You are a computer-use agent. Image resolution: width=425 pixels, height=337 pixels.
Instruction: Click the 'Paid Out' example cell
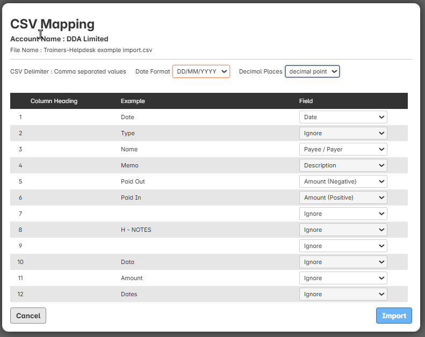coord(133,181)
